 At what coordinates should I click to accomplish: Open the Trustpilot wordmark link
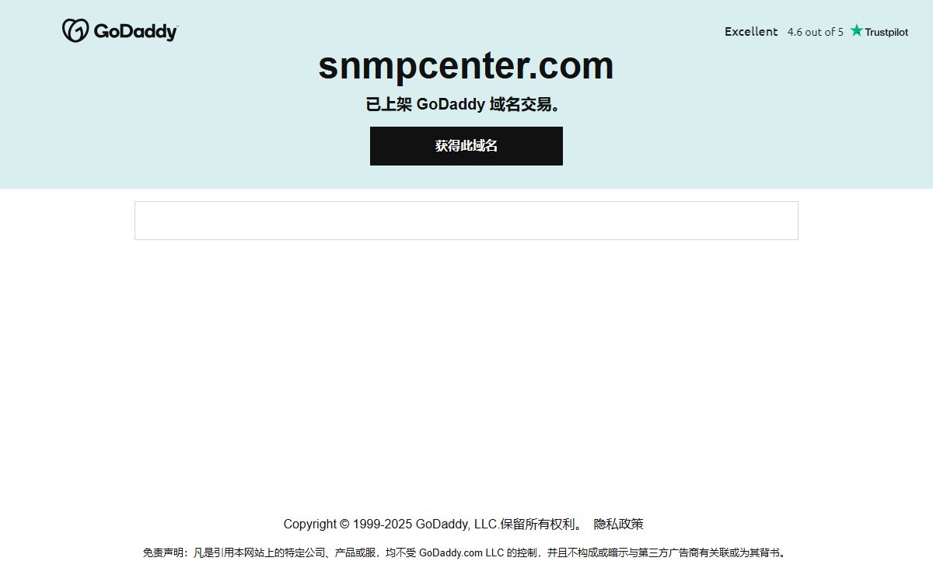click(886, 32)
